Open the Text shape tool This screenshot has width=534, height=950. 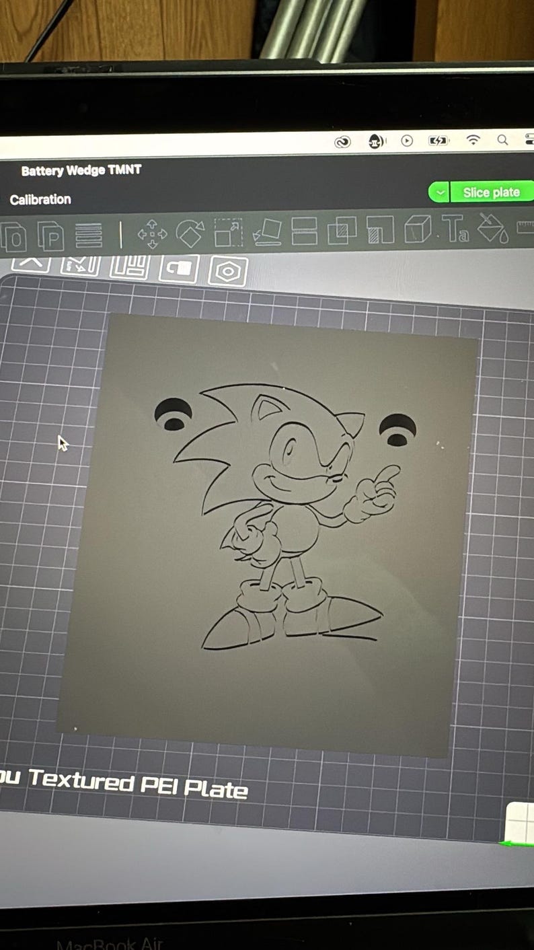(x=455, y=229)
